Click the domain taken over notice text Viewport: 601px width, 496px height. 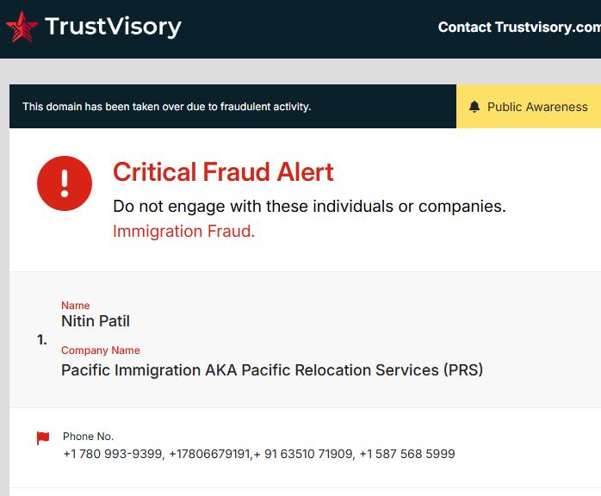pyautogui.click(x=167, y=107)
